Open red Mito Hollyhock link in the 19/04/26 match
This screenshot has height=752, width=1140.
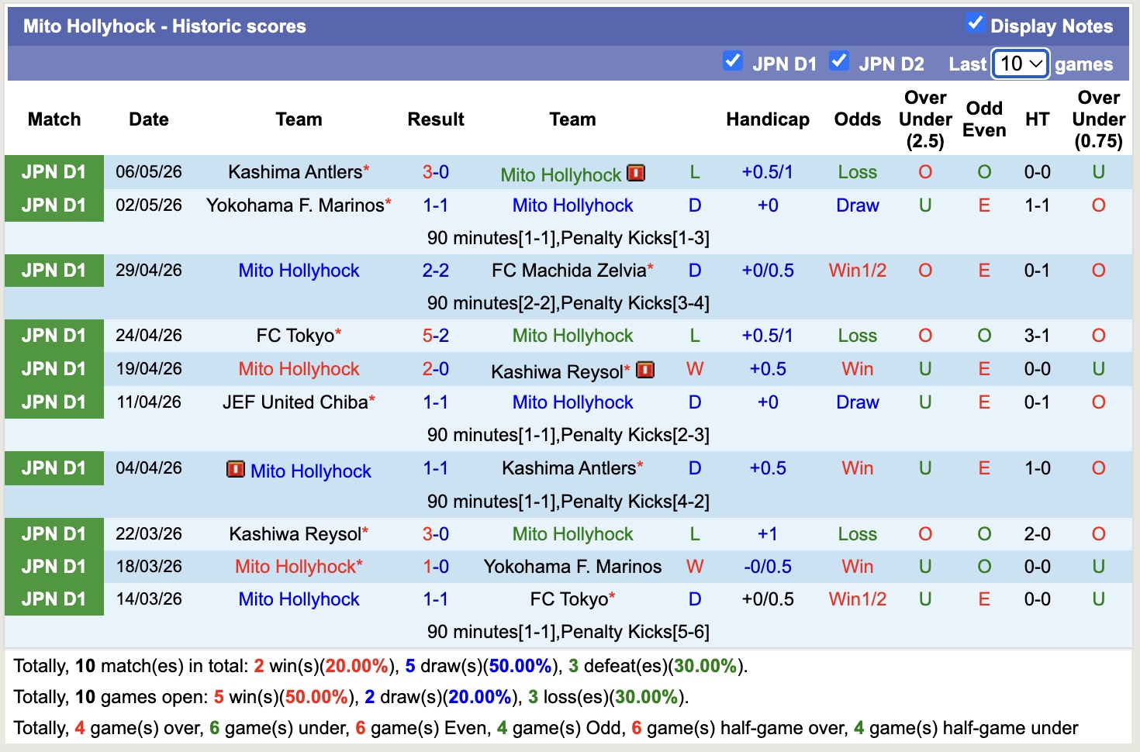point(299,369)
